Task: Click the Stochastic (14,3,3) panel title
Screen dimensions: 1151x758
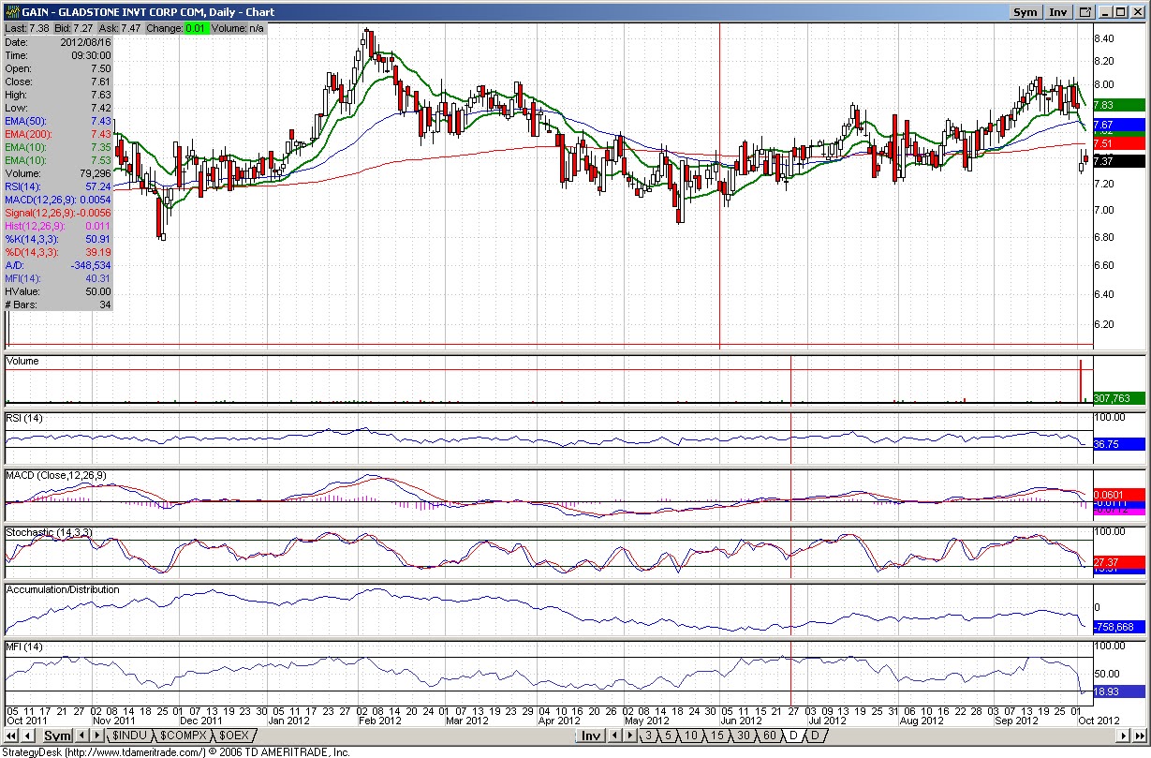Action: pyautogui.click(x=48, y=532)
